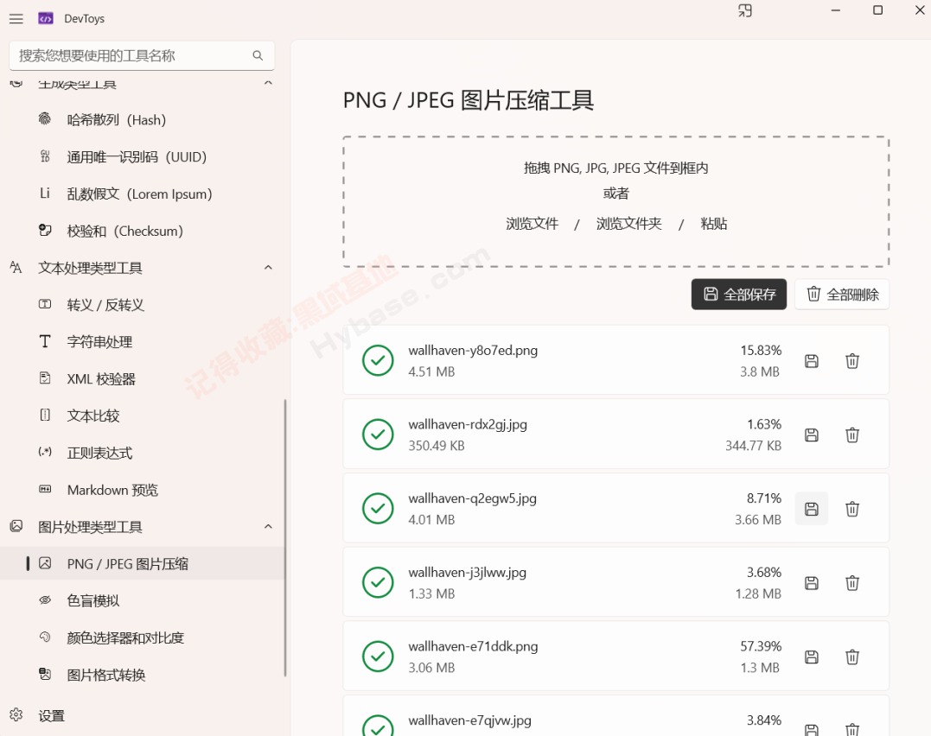Click the file name wallhaven-y8o7ed.png

[473, 351]
